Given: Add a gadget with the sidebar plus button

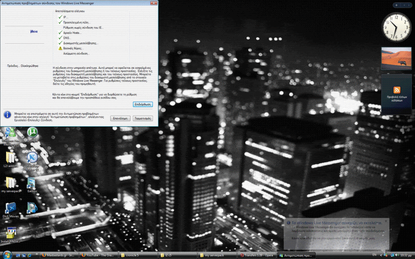Looking at the screenshot, I should [x=396, y=5].
